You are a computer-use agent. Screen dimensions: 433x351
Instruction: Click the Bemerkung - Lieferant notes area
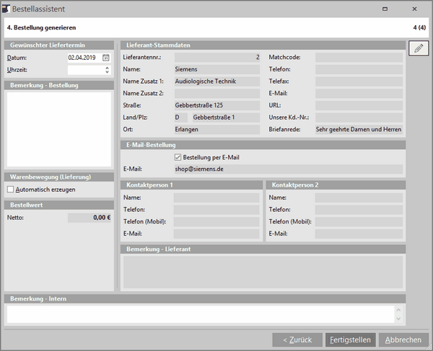point(262,272)
